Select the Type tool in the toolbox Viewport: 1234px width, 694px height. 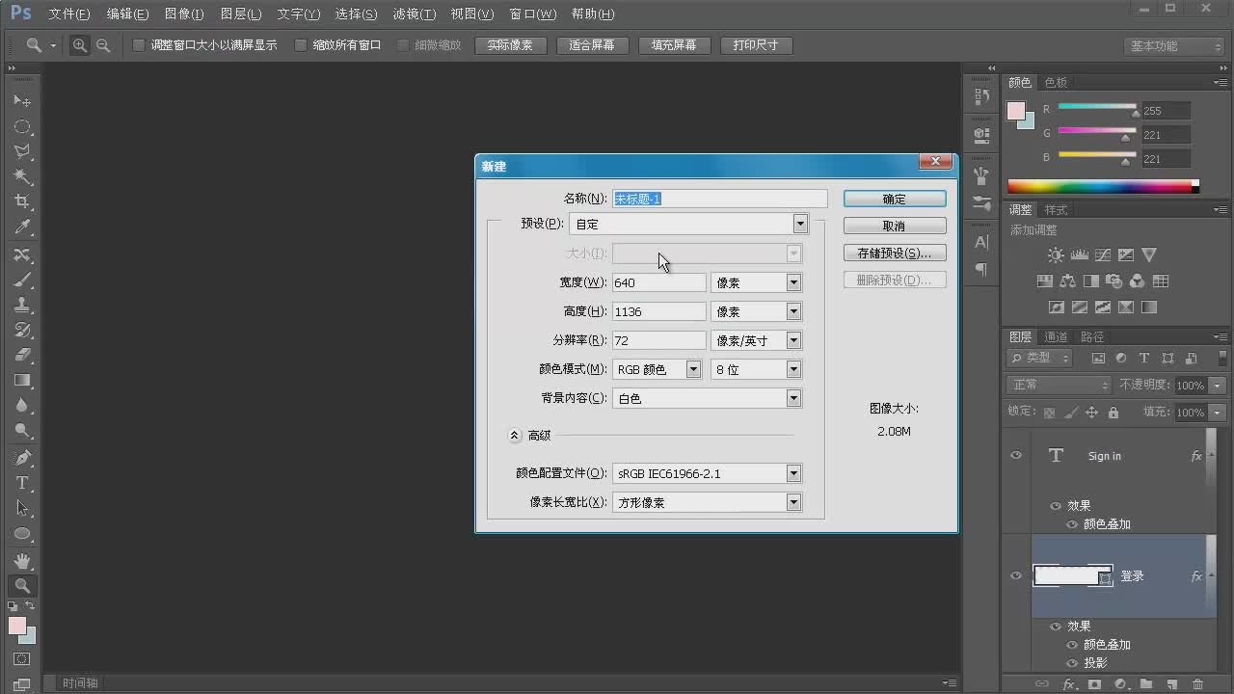point(22,483)
